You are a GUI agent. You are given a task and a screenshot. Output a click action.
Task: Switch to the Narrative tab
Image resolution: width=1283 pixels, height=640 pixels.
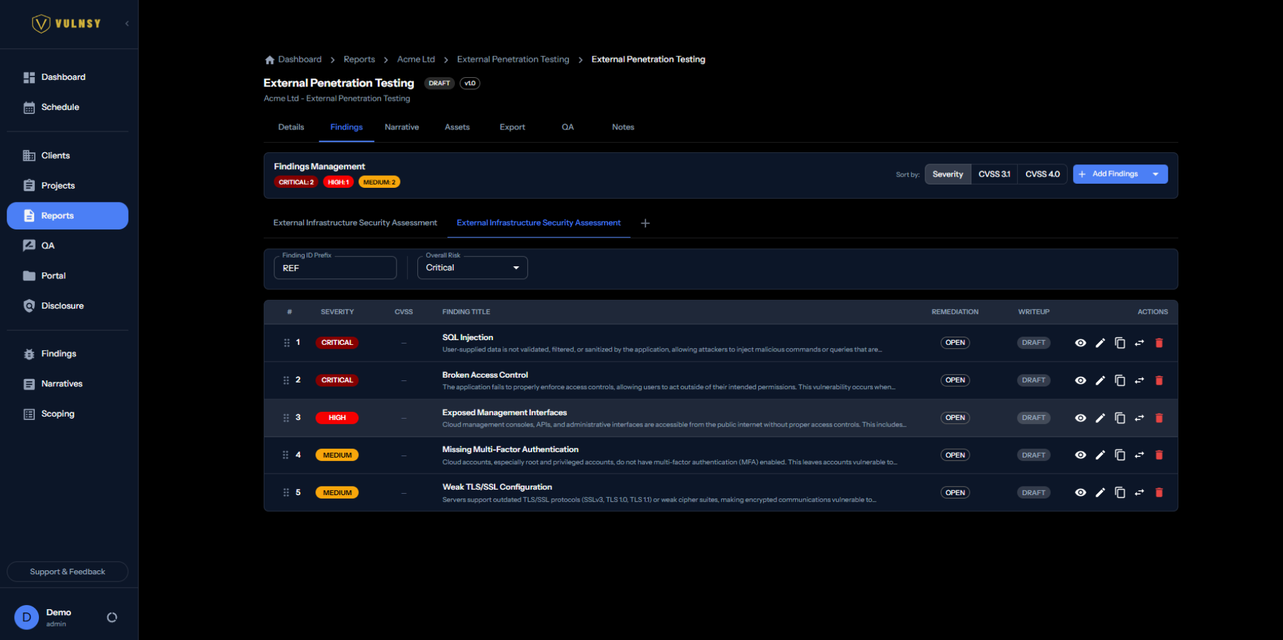click(402, 127)
